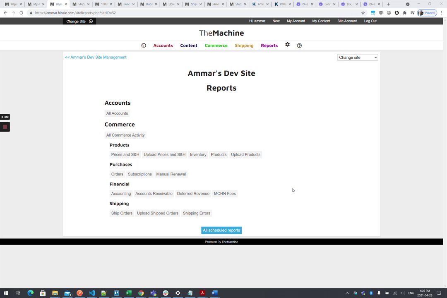Open a new browser tab

coord(388,4)
